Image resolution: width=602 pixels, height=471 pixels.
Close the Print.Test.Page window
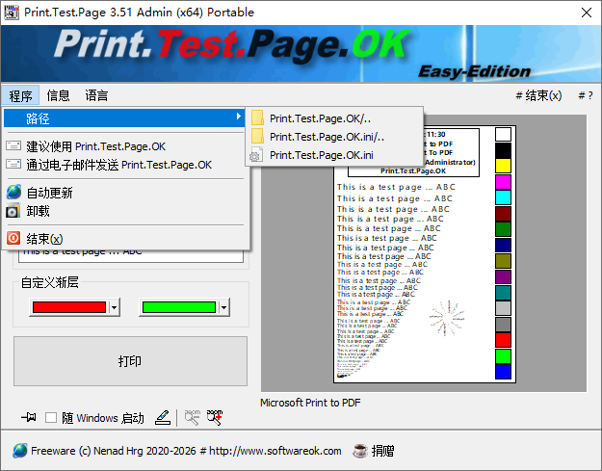(x=587, y=13)
